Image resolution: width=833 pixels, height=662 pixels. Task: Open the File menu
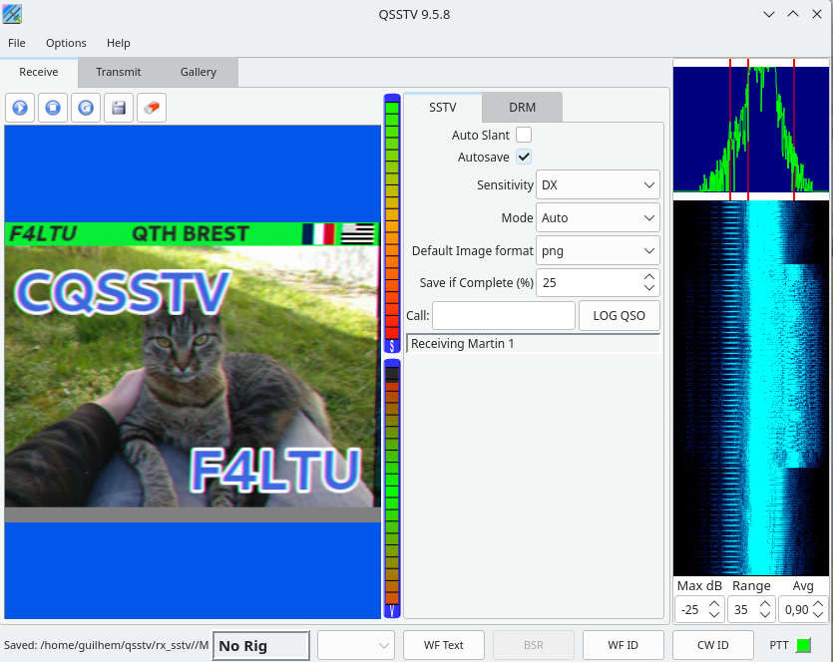click(17, 43)
